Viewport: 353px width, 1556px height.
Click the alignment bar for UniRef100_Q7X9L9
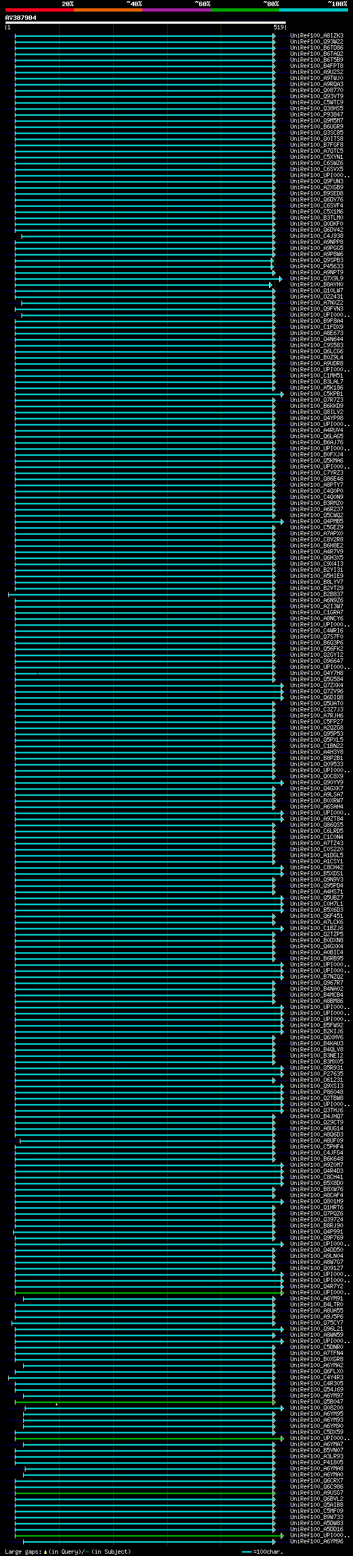point(148,278)
